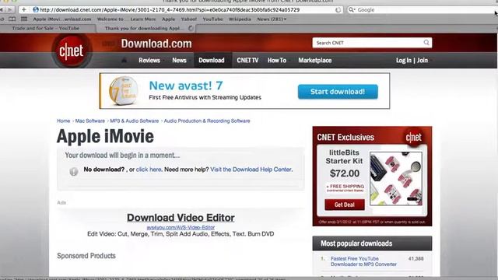Image resolution: width=498 pixels, height=280 pixels.
Task: Click the Download Video Editor ad headline
Action: [x=181, y=218]
